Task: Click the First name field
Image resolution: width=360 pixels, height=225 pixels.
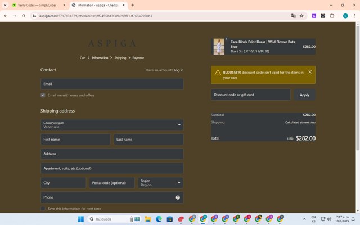Action: [x=75, y=139]
